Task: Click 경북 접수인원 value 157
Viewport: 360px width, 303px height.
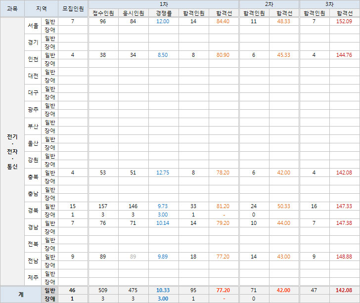Action: pyautogui.click(x=103, y=206)
